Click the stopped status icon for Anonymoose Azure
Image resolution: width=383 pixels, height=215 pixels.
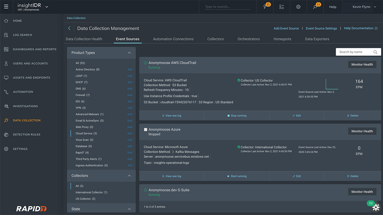pos(146,130)
